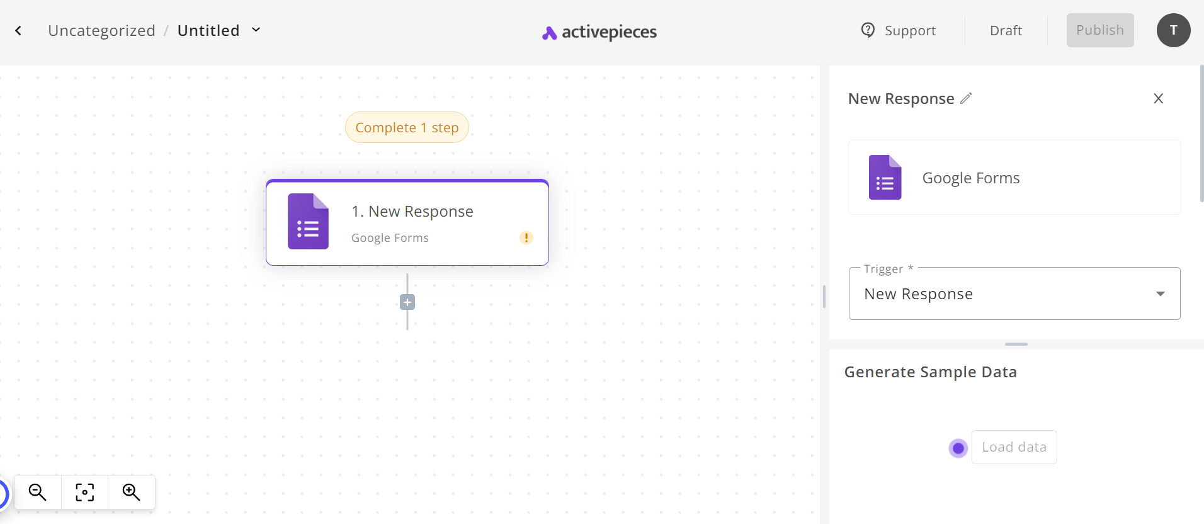Zoom in on the canvas
This screenshot has height=524, width=1204.
131,492
